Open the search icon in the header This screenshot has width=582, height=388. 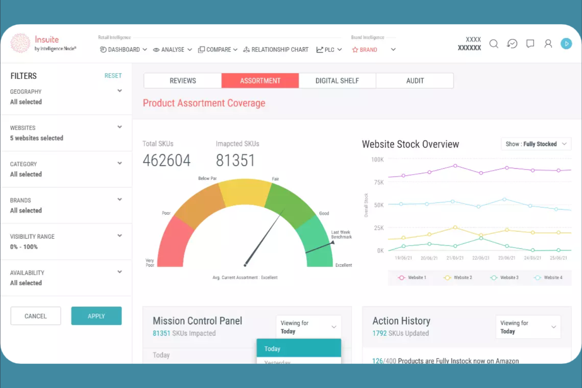[x=494, y=44]
